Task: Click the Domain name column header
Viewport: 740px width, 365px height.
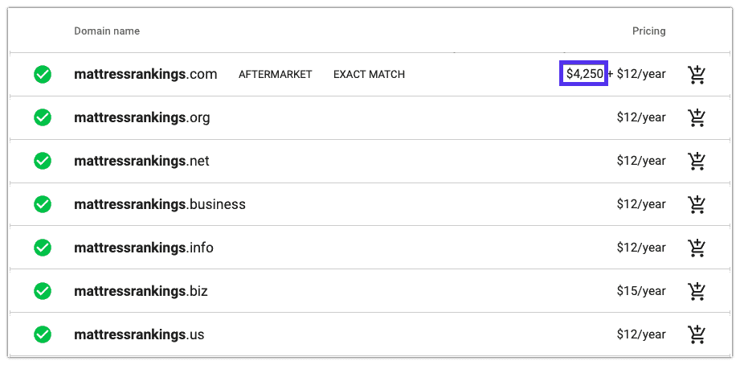Action: pos(107,31)
